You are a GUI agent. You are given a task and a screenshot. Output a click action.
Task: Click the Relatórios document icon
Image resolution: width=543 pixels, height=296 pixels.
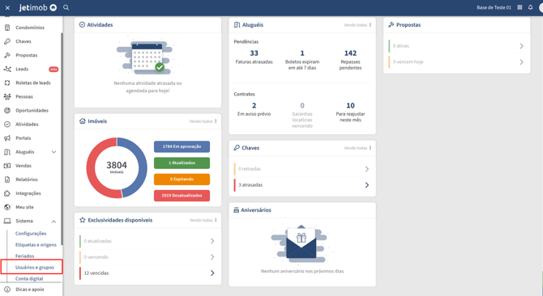click(7, 180)
